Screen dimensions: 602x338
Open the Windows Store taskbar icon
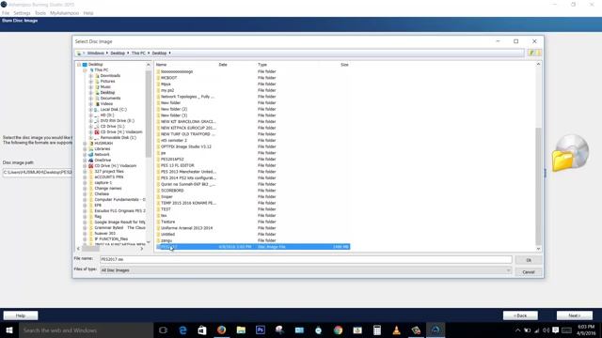tap(202, 330)
